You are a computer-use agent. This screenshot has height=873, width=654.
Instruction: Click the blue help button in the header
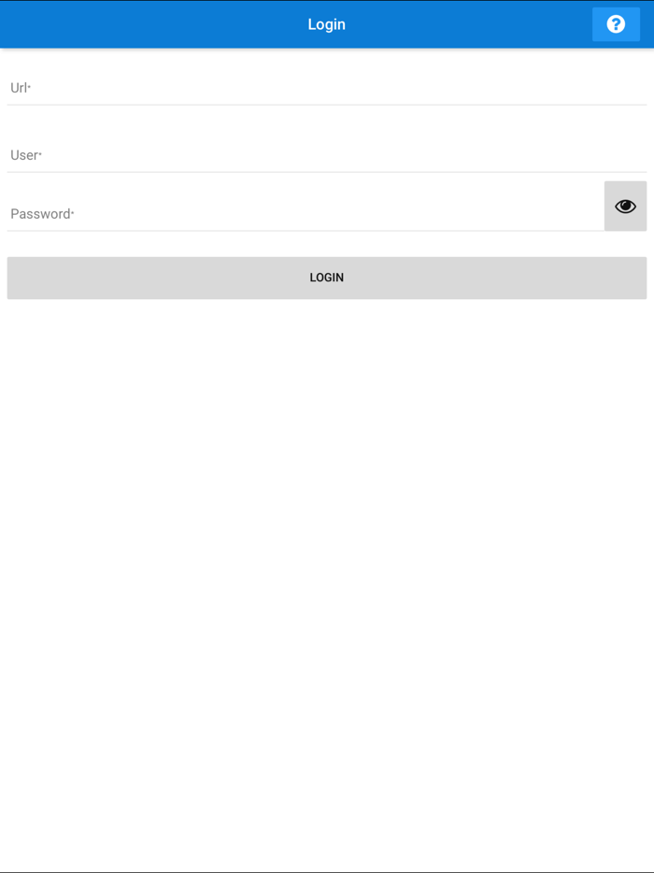click(x=616, y=24)
